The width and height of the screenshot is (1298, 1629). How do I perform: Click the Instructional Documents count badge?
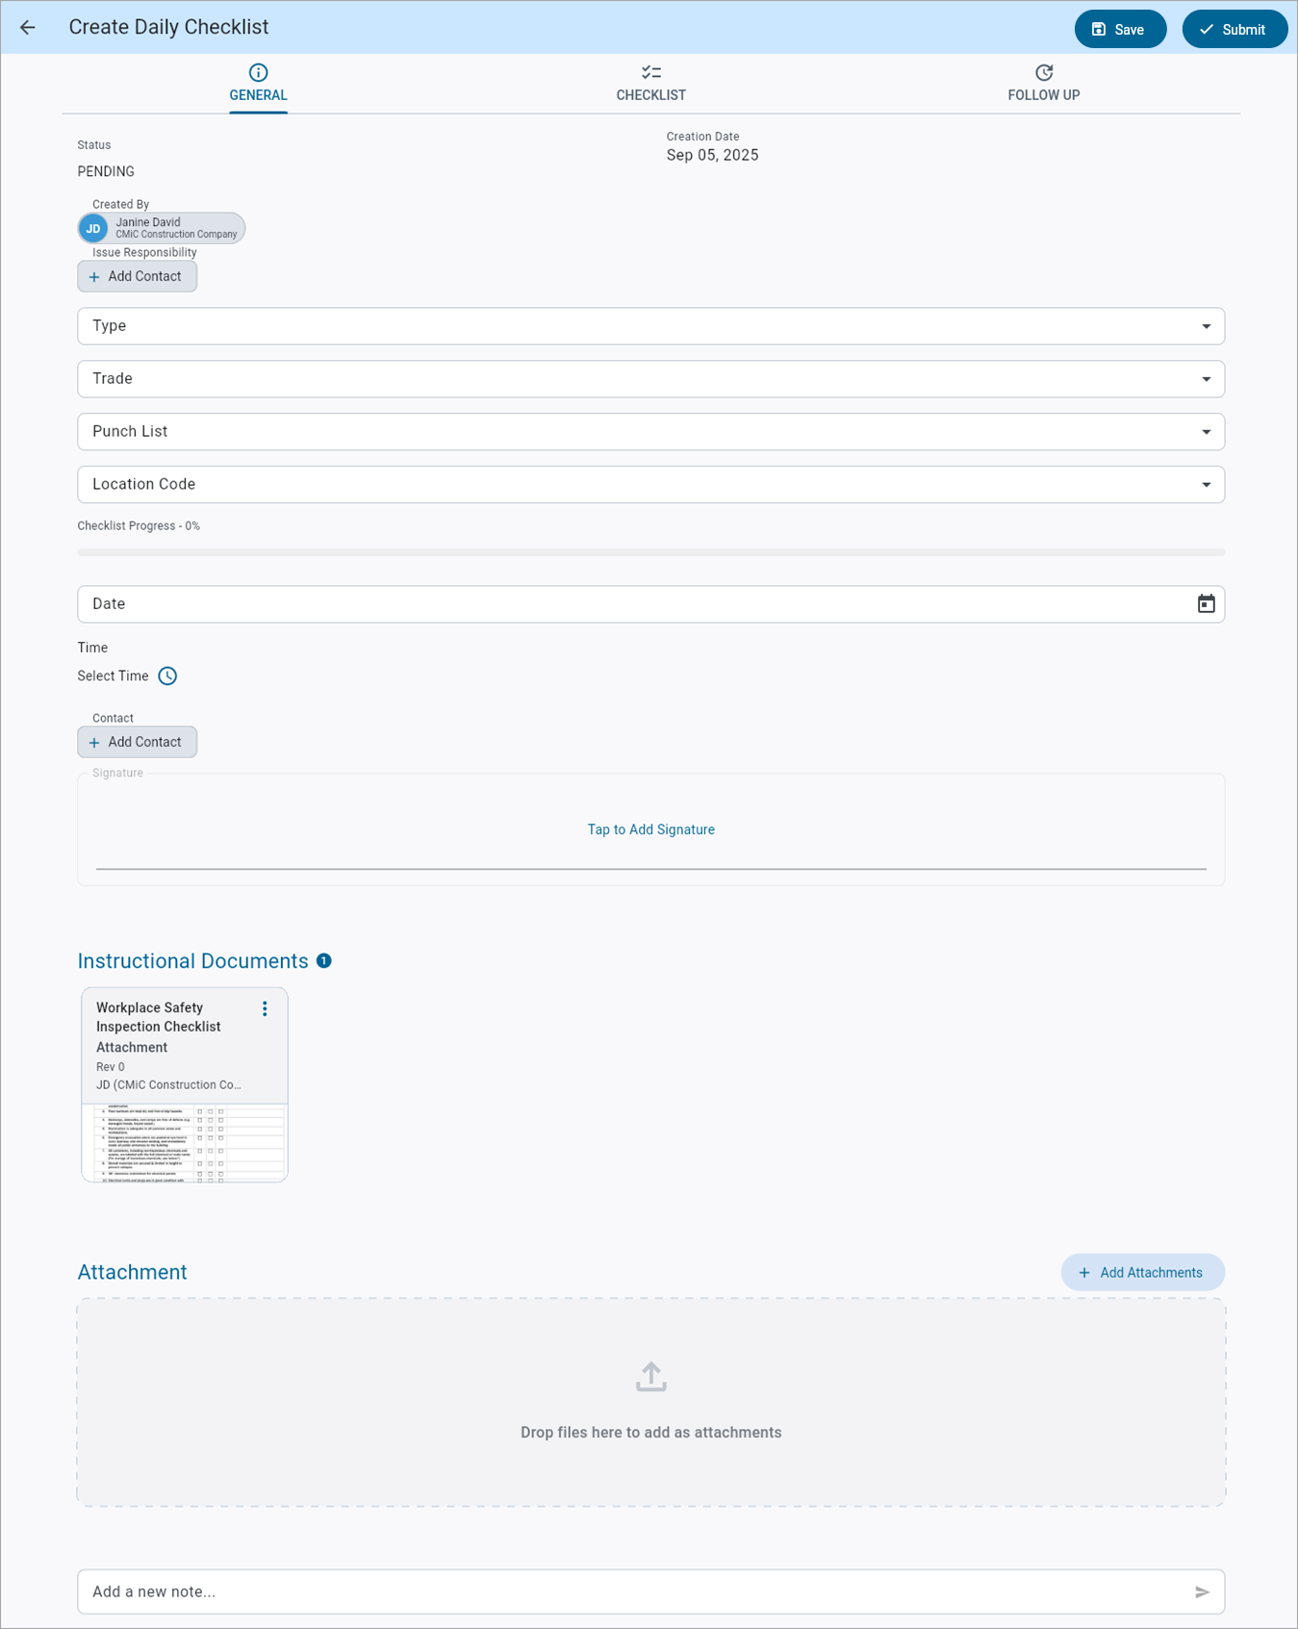(x=324, y=960)
